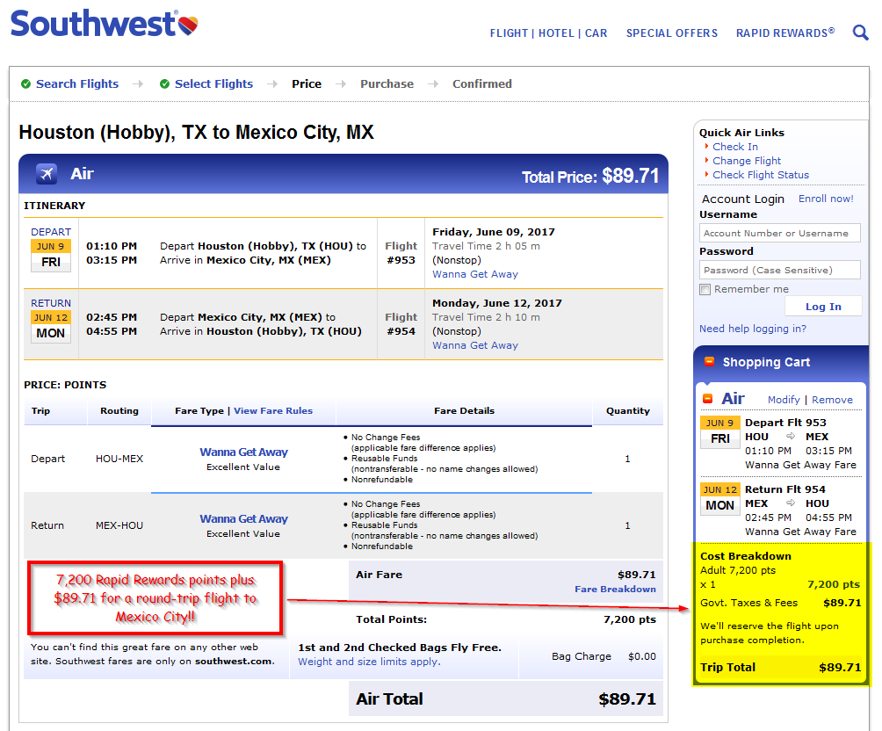This screenshot has height=731, width=882.
Task: Open RAPID REWARDS menu
Action: (785, 33)
